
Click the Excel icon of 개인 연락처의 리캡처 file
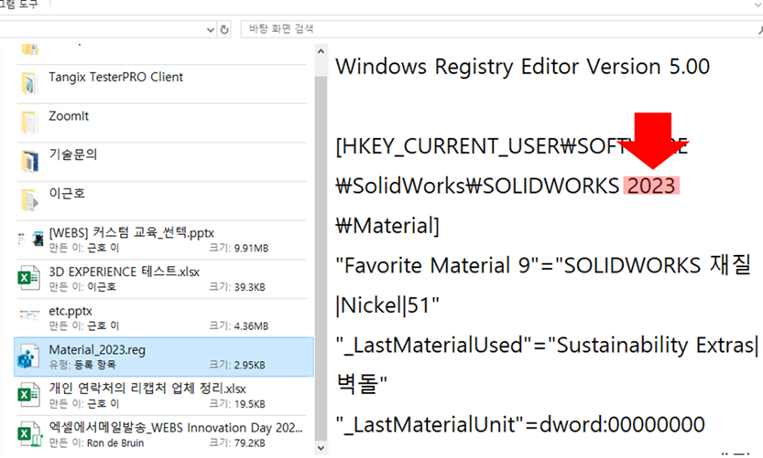point(28,394)
